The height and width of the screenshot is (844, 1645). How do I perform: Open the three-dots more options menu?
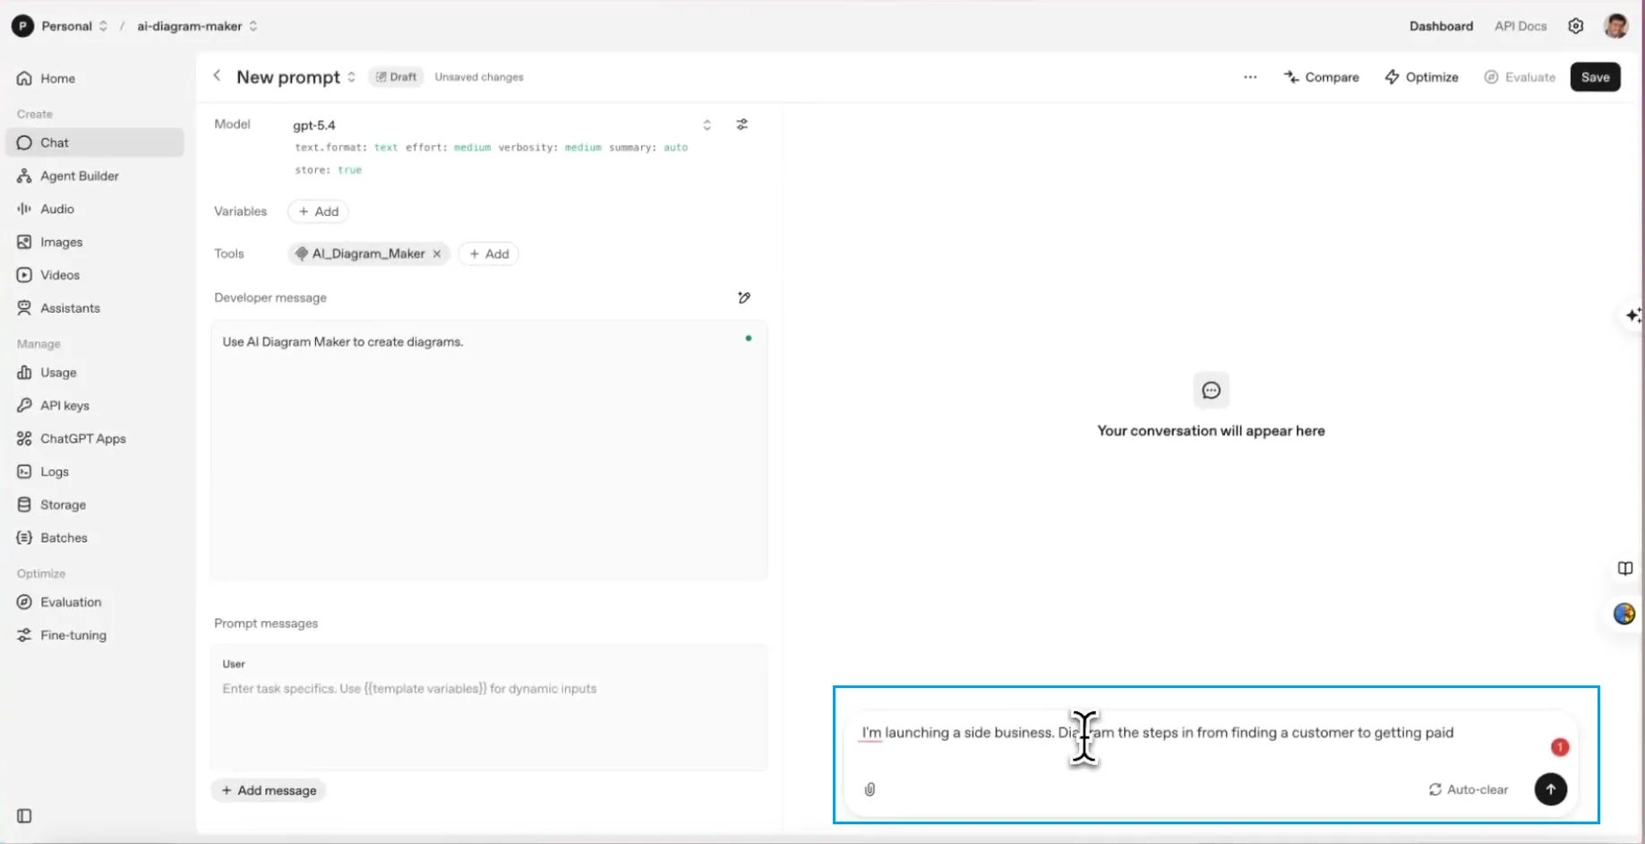(1250, 77)
